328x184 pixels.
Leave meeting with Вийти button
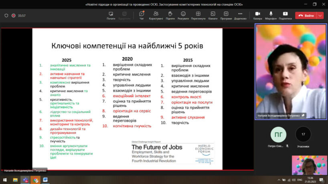(306, 16)
